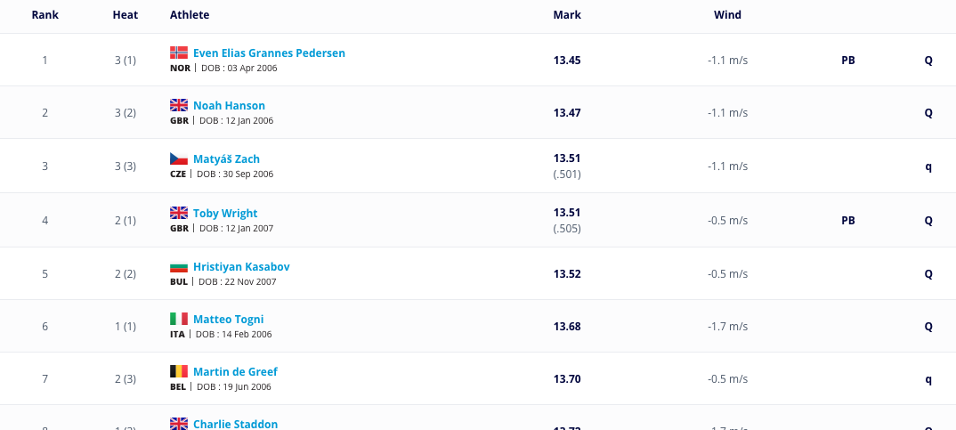Click Noah Hanson's British flag icon

[x=179, y=105]
